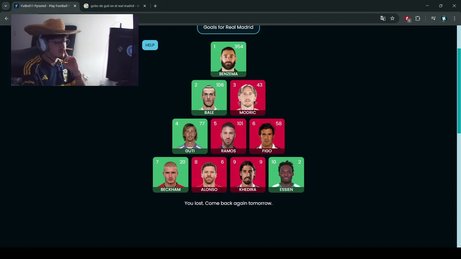Open the tab search dropdown arrow
The width and height of the screenshot is (461, 259).
pos(5,6)
